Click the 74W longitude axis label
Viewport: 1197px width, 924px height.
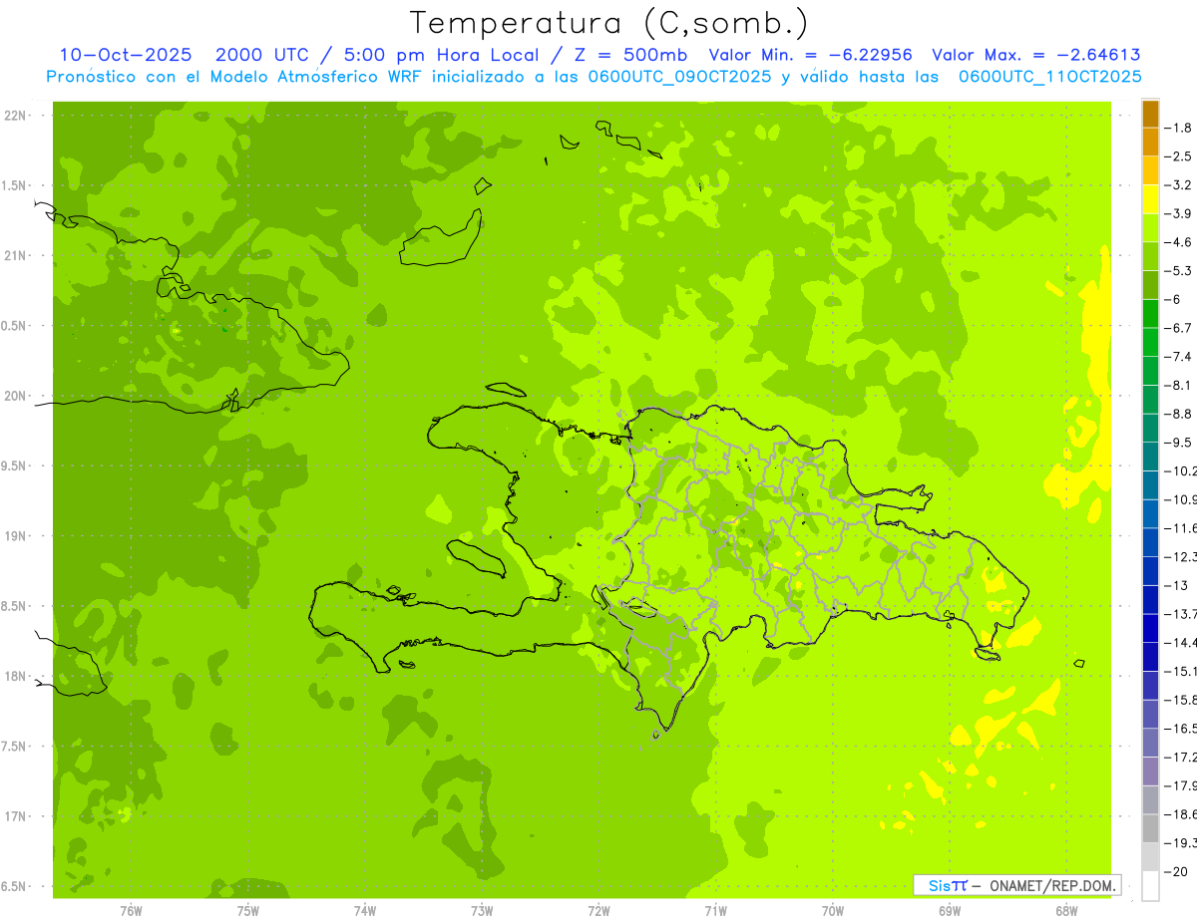click(364, 911)
